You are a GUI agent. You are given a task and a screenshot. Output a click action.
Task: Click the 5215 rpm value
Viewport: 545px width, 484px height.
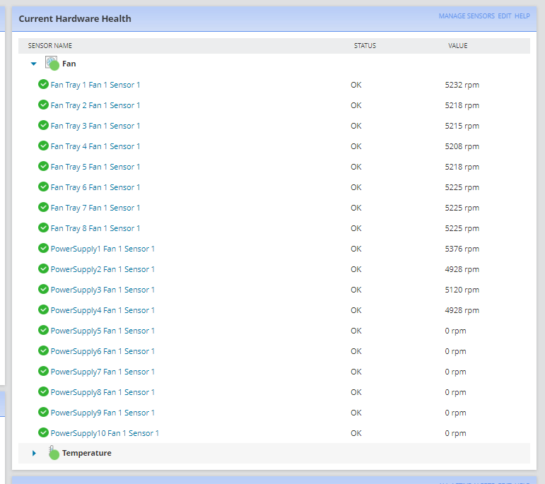[462, 126]
